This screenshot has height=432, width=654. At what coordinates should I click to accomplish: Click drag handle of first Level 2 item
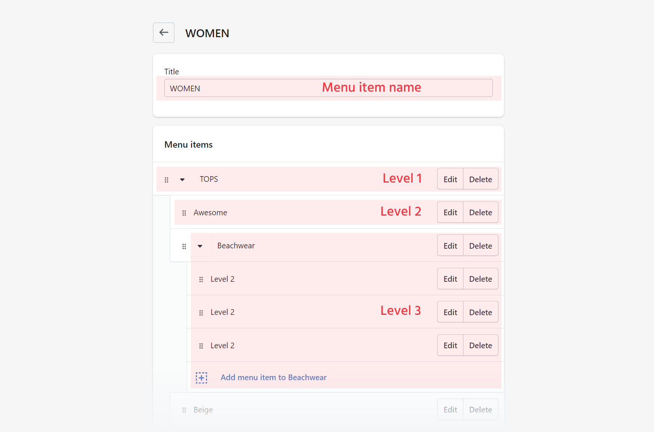201,279
